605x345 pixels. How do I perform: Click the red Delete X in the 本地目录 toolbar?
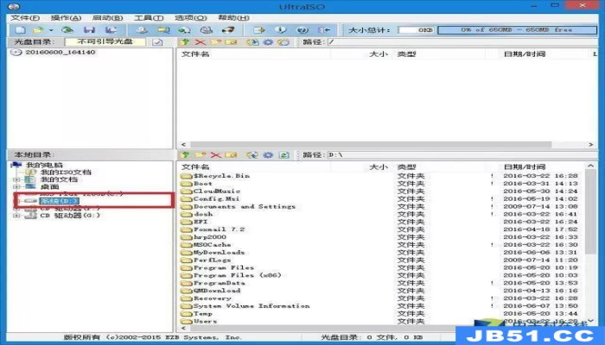tap(216, 154)
